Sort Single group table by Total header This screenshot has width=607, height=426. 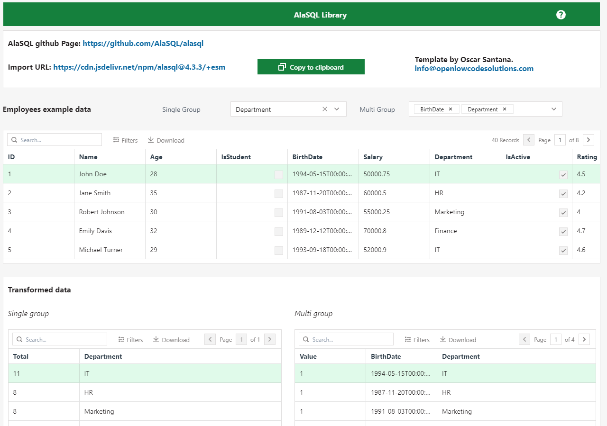point(21,356)
